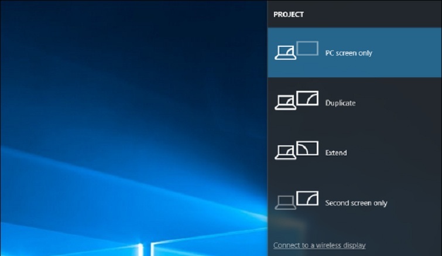
Task: Click the laptop icon in PC screen only
Action: [x=285, y=53]
